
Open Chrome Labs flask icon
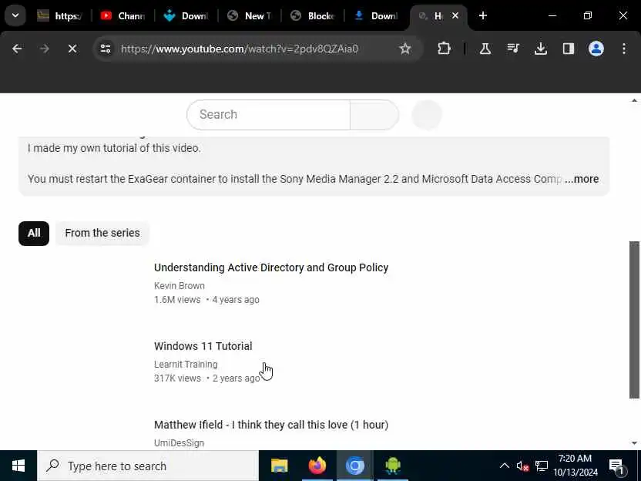coord(485,49)
